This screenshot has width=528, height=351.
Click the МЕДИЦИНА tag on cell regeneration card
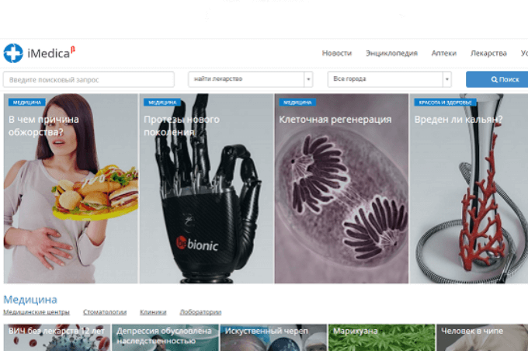point(297,102)
